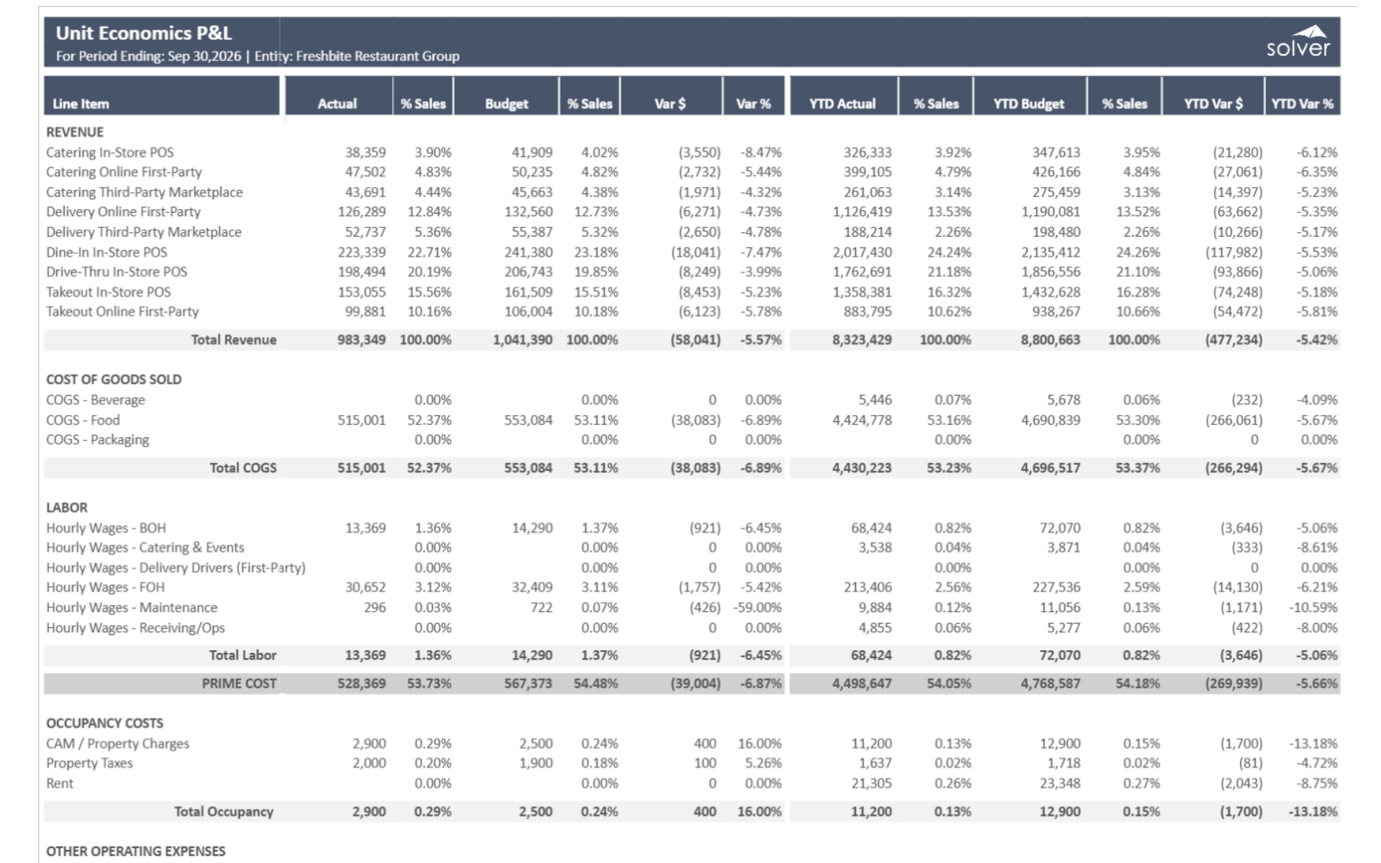Click the Unit Economics P&L title
The image size is (1381, 863).
[144, 33]
